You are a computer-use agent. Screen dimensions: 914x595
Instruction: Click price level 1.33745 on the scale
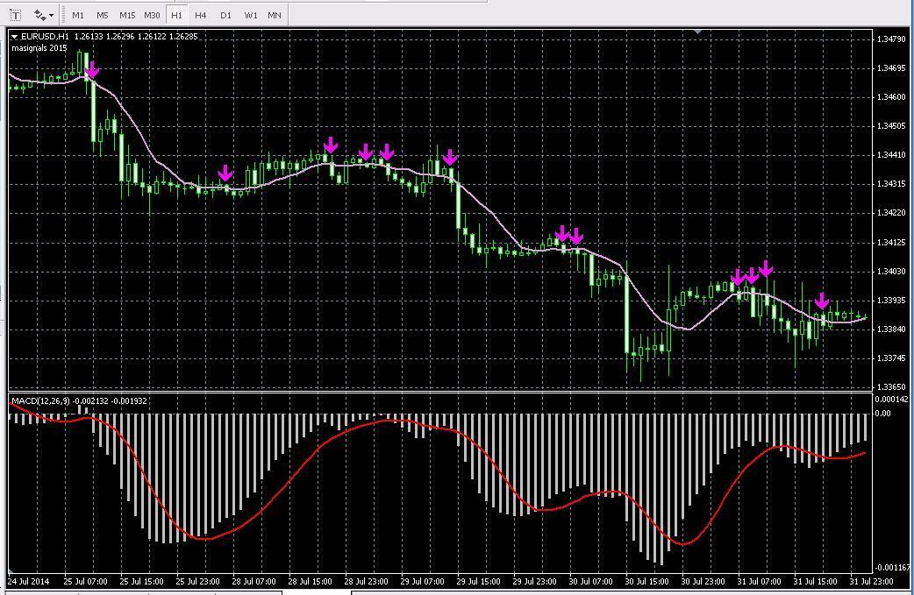pyautogui.click(x=891, y=358)
